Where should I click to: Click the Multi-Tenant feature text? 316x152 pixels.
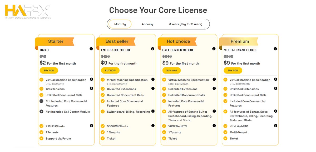coord(238,132)
